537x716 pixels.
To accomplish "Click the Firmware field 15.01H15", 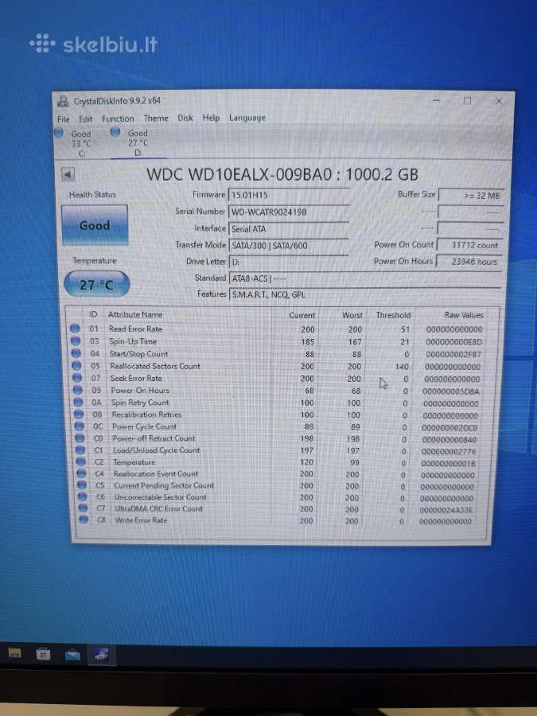I will coord(289,195).
